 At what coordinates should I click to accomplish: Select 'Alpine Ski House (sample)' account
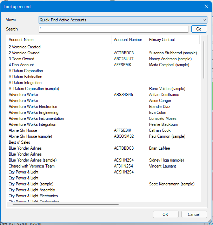tap(30, 136)
